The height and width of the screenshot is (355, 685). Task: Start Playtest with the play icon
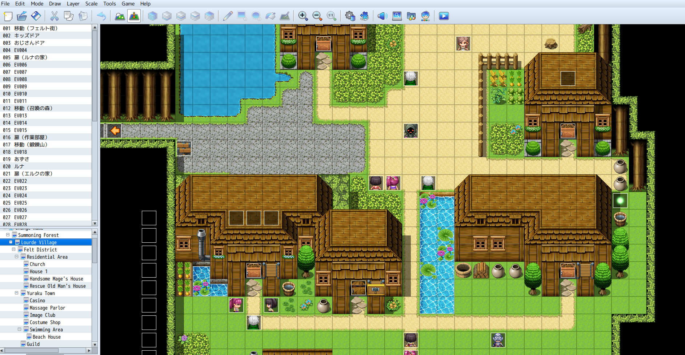(x=444, y=16)
